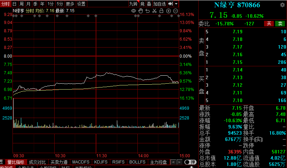Open the MACDFS indicator tab
The image size is (287, 168).
pos(81,162)
